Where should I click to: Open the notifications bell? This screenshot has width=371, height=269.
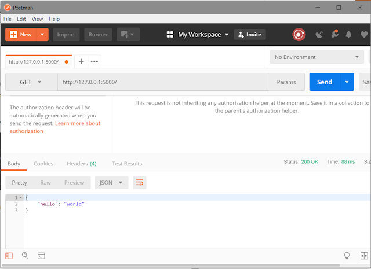point(348,35)
